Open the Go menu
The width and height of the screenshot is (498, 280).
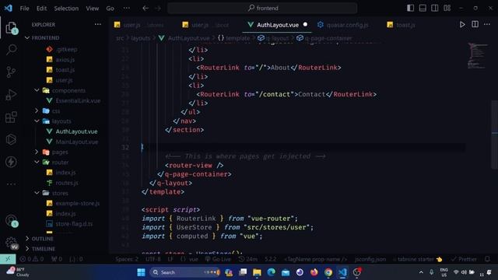pos(110,9)
